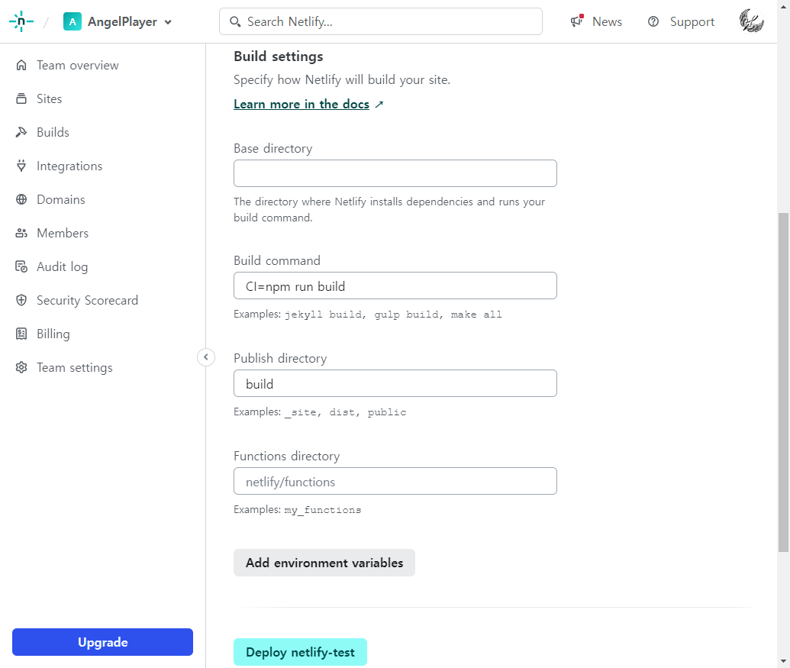Go to Team overview
Image resolution: width=790 pixels, height=668 pixels.
coord(78,65)
